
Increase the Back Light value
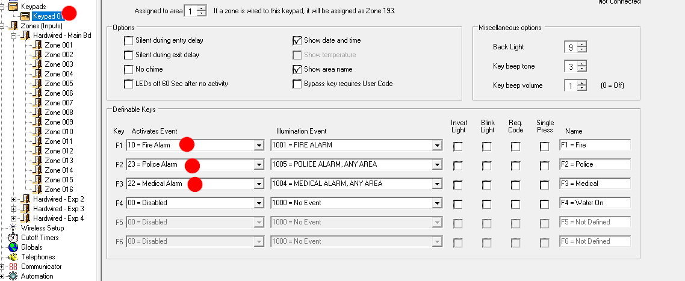point(582,44)
